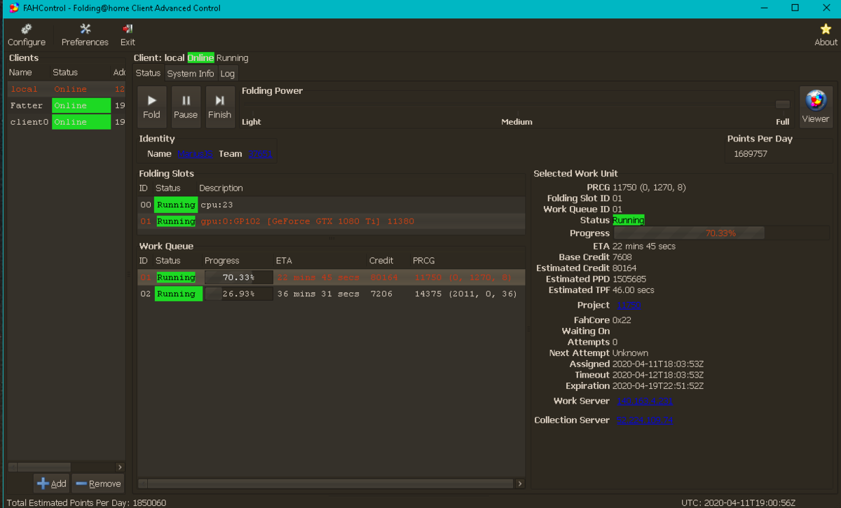Sort clients by Name column header
Image resolution: width=841 pixels, height=508 pixels.
[20, 72]
